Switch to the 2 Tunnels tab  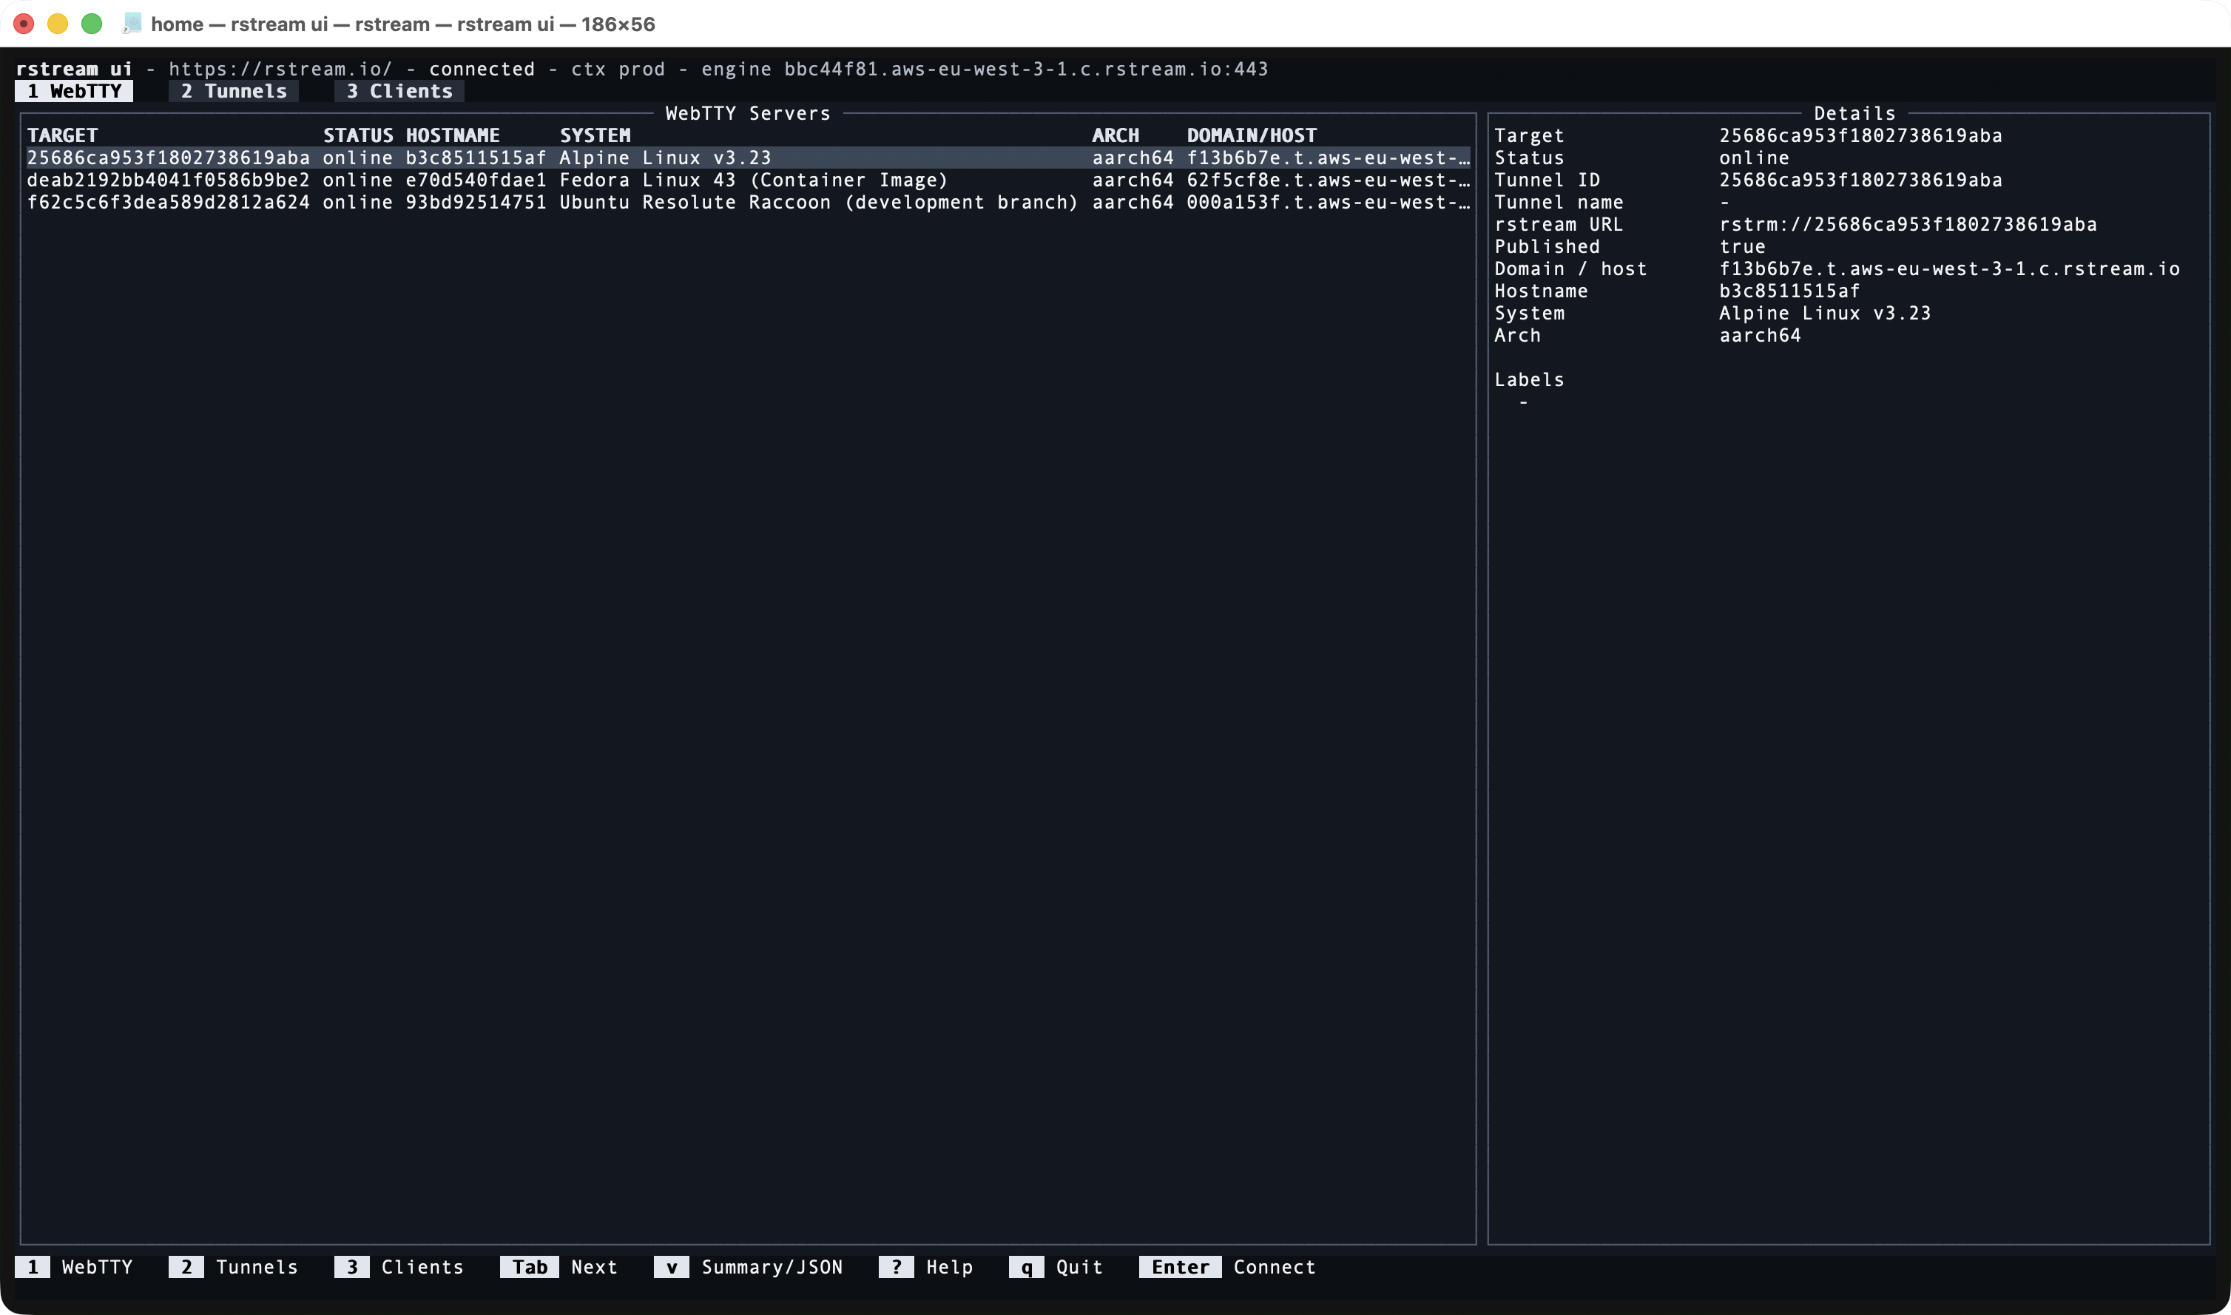pyautogui.click(x=232, y=90)
